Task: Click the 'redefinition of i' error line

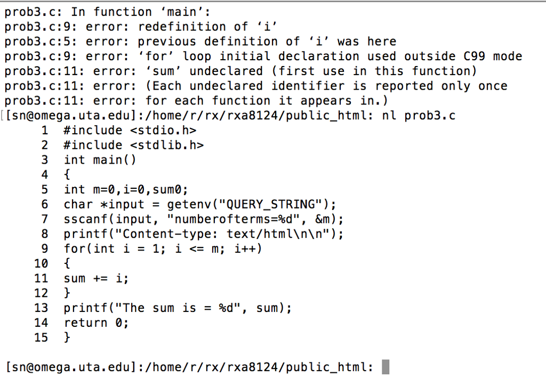Action: (141, 27)
